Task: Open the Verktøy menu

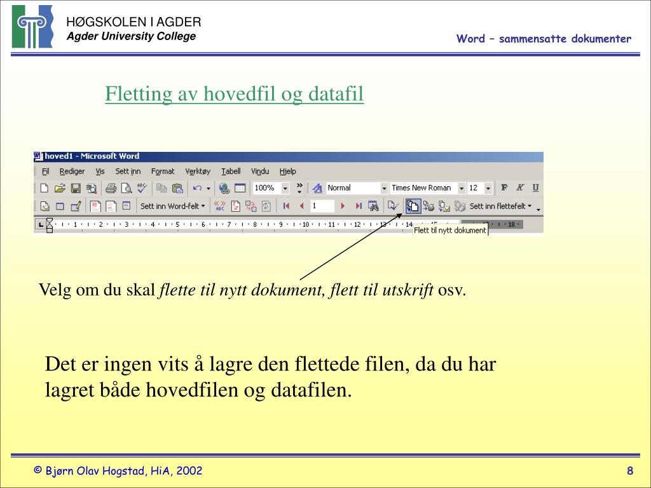Action: (198, 171)
